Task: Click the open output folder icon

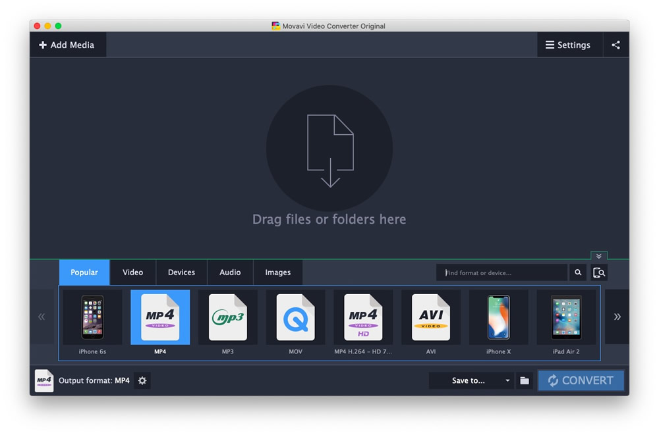Action: pos(524,380)
